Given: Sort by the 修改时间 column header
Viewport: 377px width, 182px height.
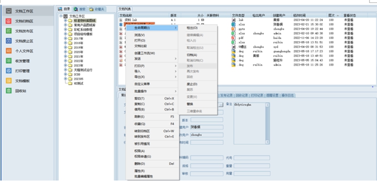Looking at the screenshot, I should (310, 16).
